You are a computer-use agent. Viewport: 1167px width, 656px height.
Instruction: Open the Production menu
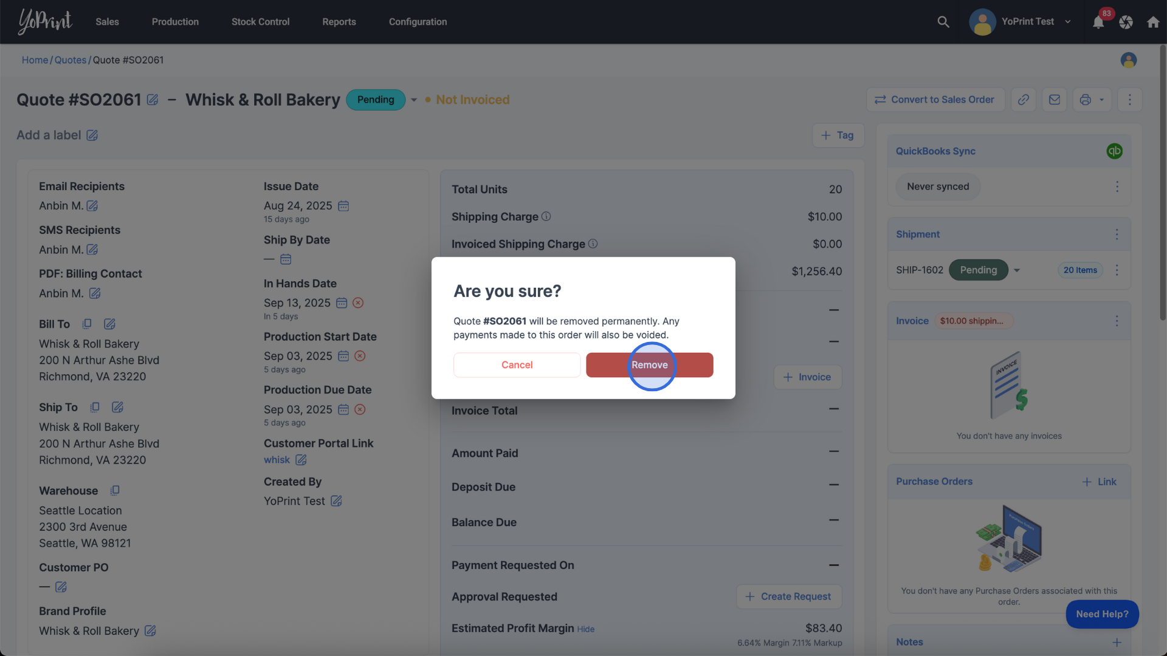click(x=175, y=22)
